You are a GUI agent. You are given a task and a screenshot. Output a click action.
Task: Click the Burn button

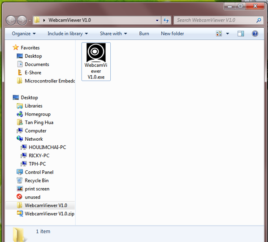144,34
